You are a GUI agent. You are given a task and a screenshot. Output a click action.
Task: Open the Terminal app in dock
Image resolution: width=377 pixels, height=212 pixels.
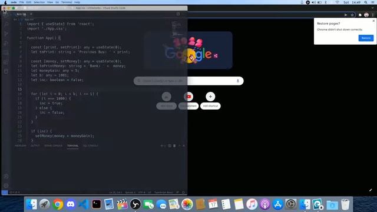(97, 204)
